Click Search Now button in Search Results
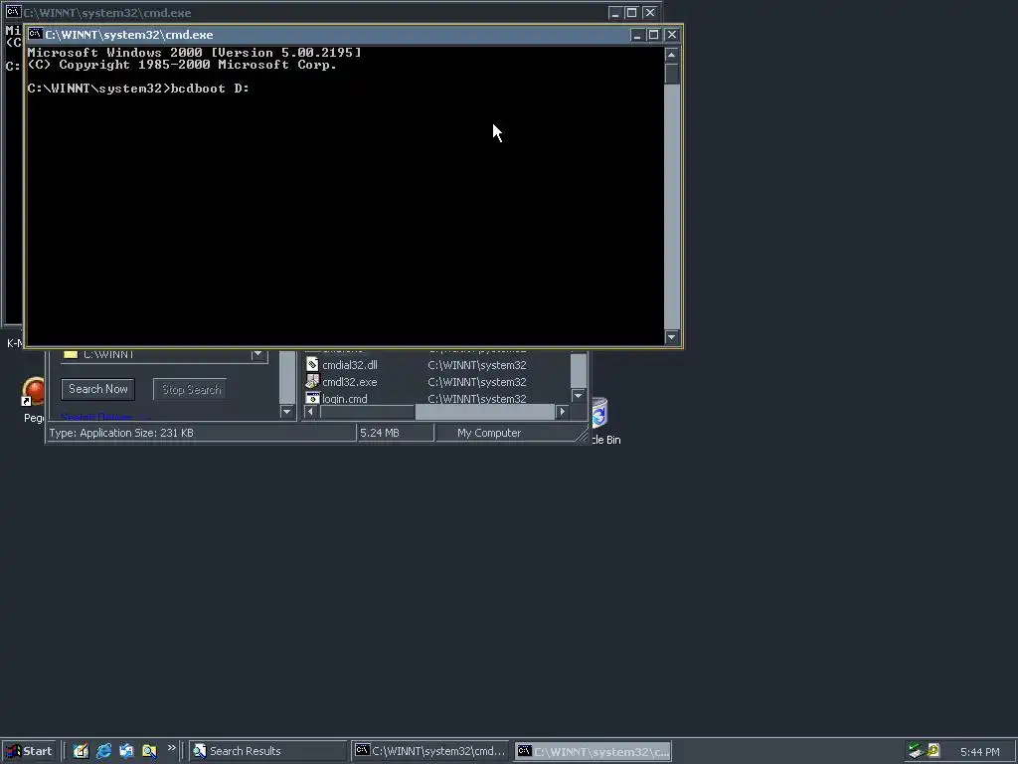Viewport: 1018px width, 764px height. coord(98,389)
